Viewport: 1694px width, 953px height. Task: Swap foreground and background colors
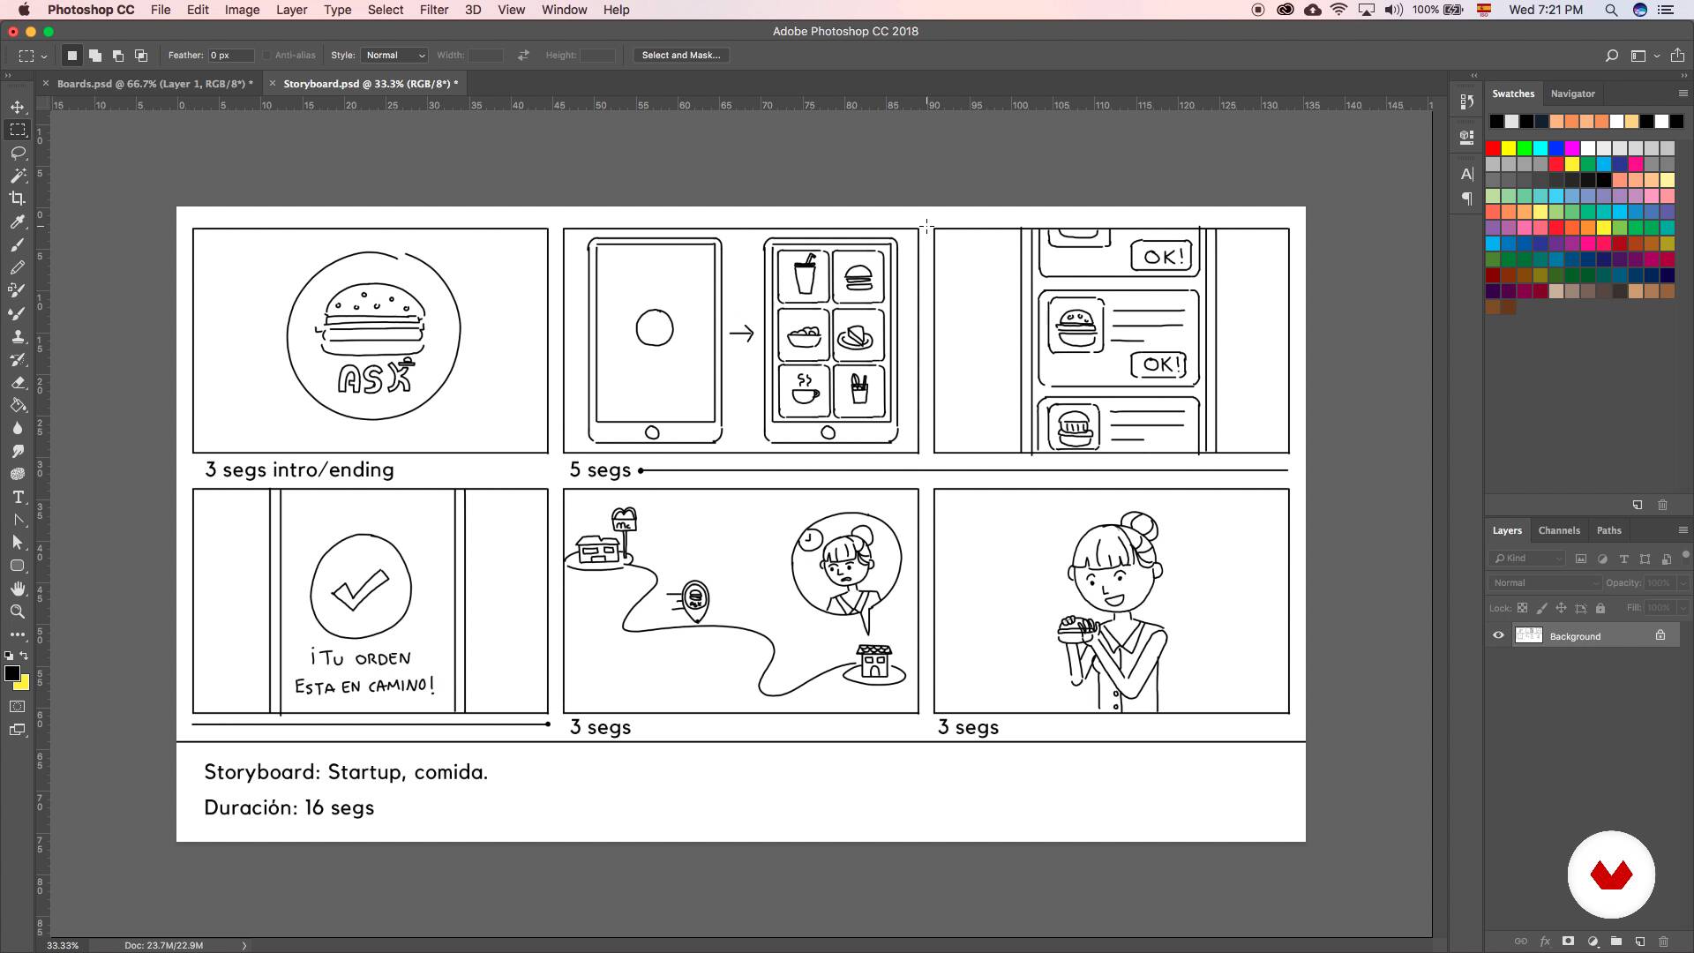point(25,656)
